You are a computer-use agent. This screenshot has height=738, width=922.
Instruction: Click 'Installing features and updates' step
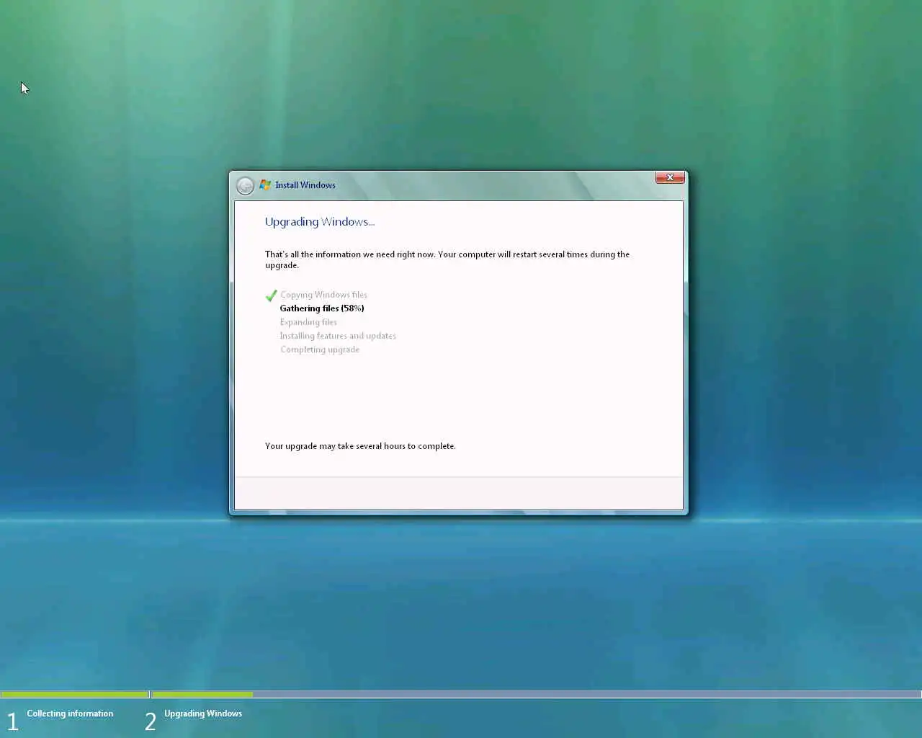(x=338, y=336)
